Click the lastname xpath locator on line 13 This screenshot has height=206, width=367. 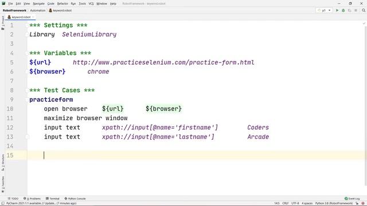pos(158,137)
